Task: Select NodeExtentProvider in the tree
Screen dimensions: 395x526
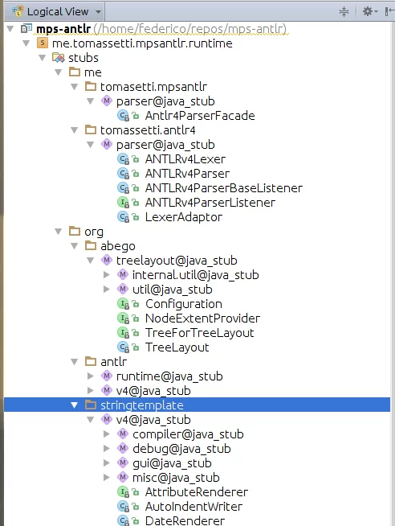Action: pyautogui.click(x=202, y=318)
